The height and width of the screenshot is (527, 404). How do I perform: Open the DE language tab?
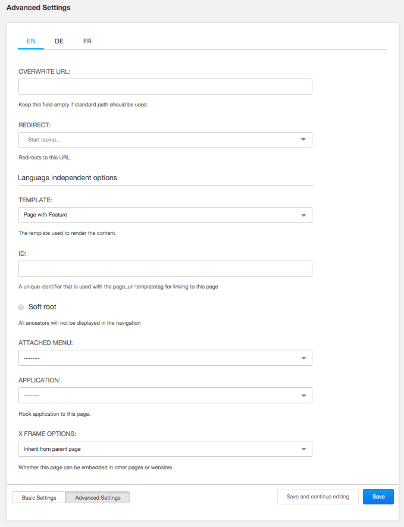[x=59, y=42]
